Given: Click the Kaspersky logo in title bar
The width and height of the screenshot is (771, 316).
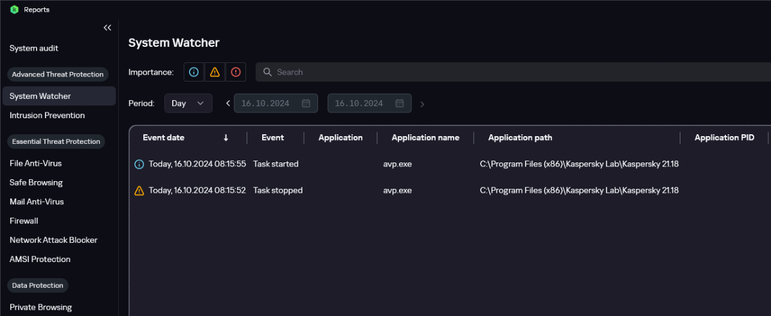Looking at the screenshot, I should click(x=14, y=10).
